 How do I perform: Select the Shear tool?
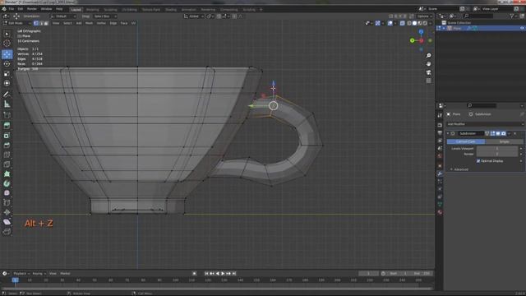coord(7,222)
